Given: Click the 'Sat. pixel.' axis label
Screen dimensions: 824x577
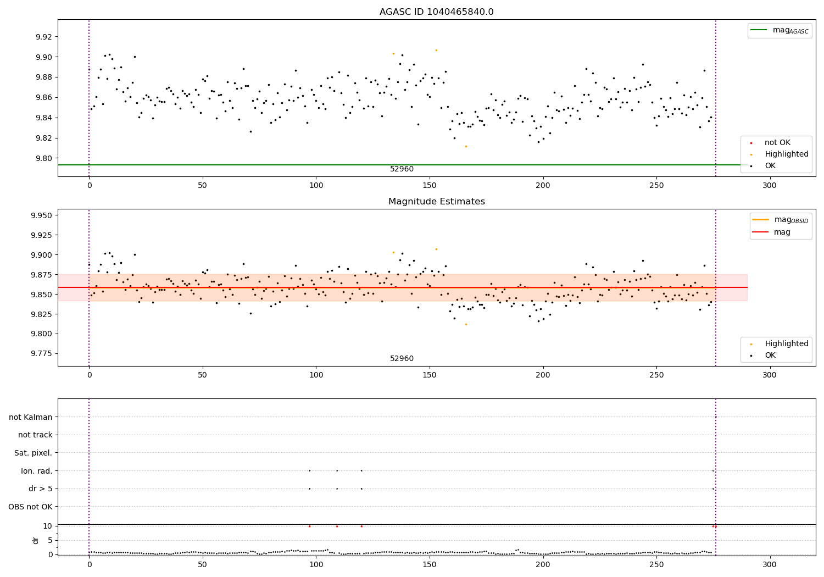Looking at the screenshot, I should click(34, 453).
